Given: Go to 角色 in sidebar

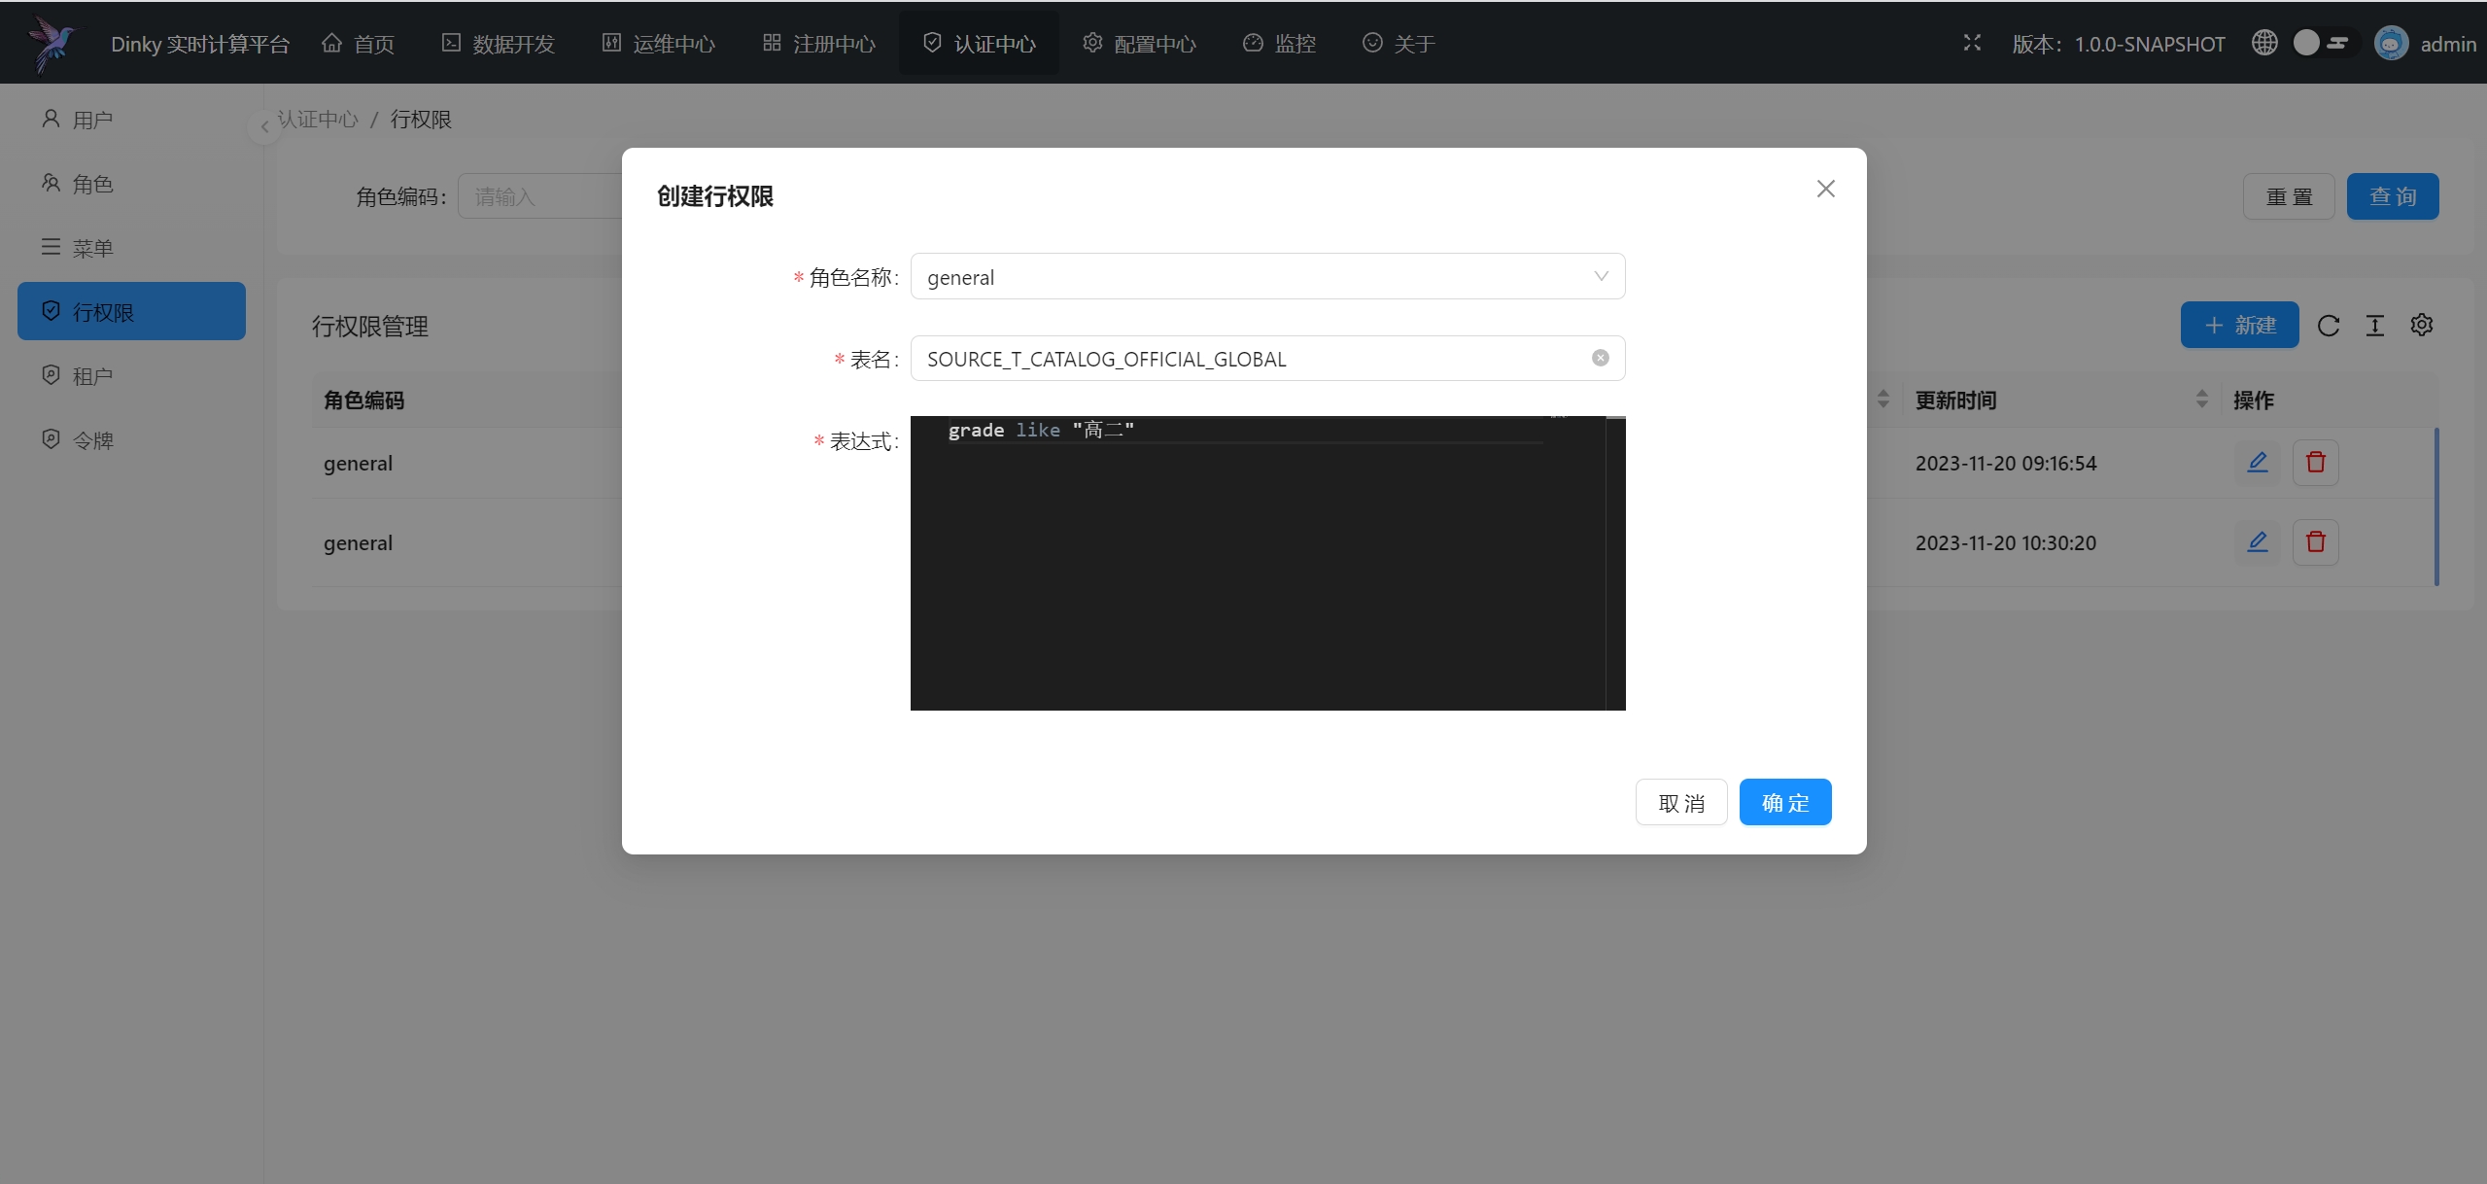Looking at the screenshot, I should click(131, 184).
